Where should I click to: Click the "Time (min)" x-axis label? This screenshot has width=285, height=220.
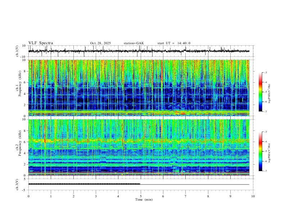[144, 200]
